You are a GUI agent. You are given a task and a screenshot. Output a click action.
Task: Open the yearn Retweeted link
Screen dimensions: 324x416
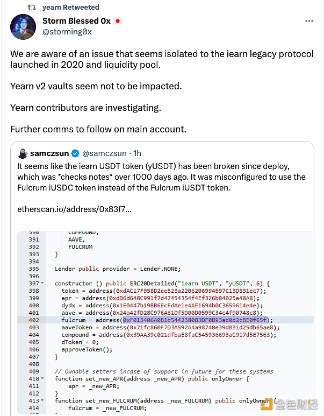pyautogui.click(x=70, y=8)
